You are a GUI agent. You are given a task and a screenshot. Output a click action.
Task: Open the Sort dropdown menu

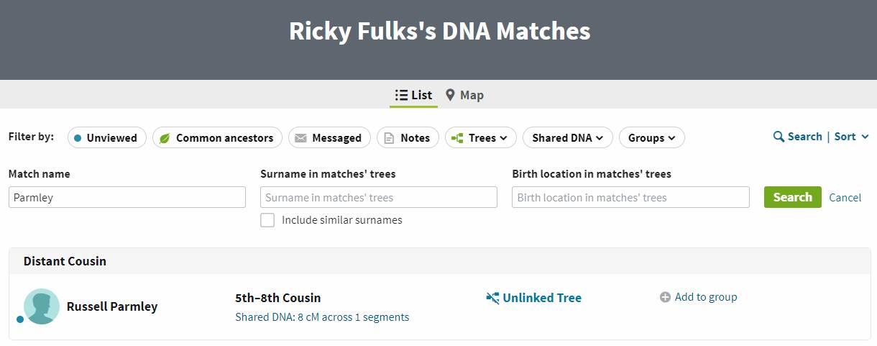click(851, 137)
